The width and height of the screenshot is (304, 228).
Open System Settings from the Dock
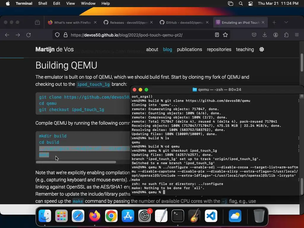click(x=145, y=216)
